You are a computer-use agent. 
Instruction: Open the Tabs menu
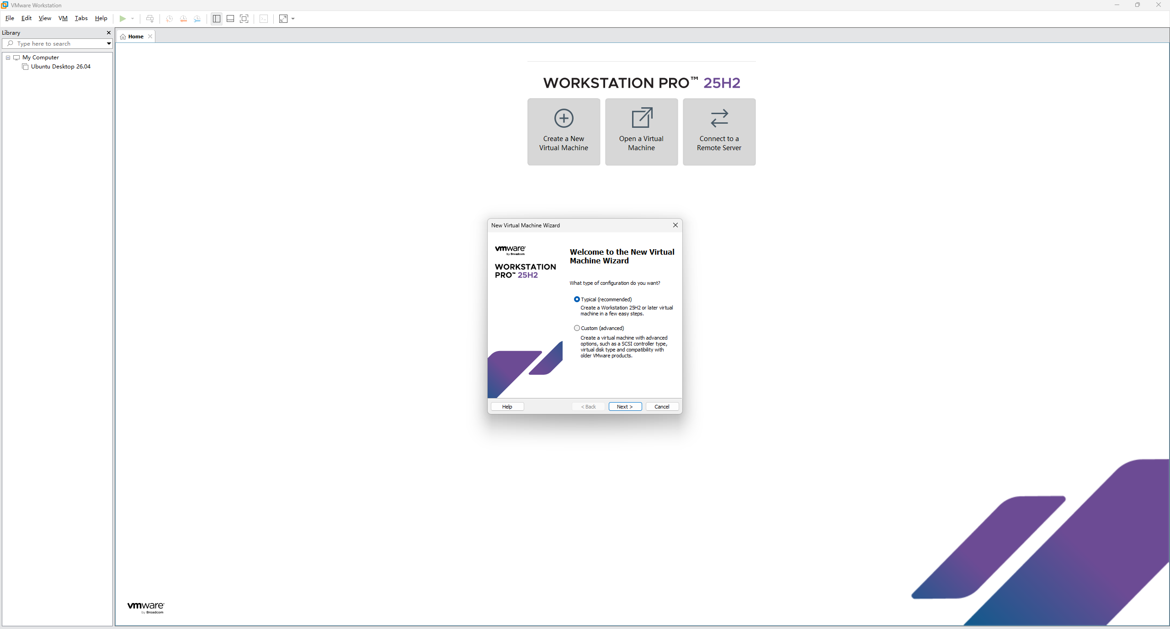click(81, 18)
